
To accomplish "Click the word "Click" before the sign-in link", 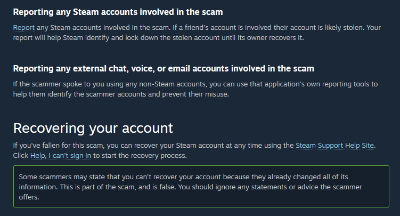I will [20, 156].
